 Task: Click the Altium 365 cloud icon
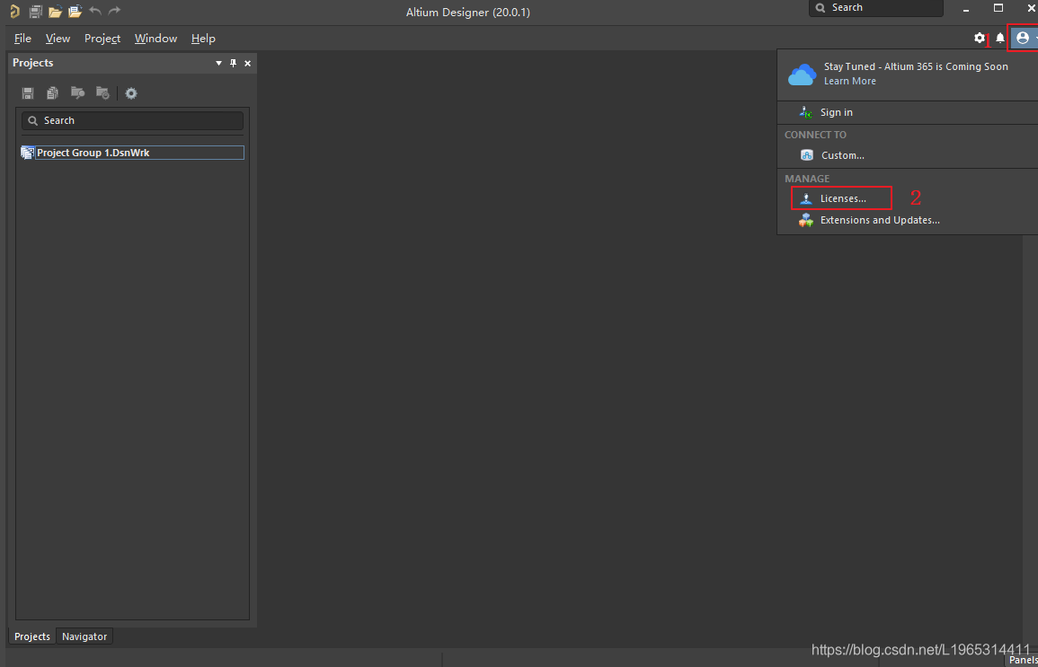802,74
